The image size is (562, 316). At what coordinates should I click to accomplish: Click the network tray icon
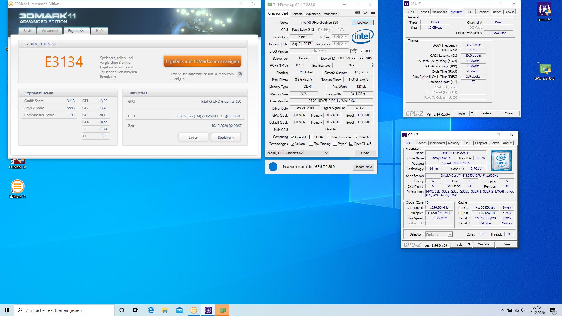click(517, 310)
